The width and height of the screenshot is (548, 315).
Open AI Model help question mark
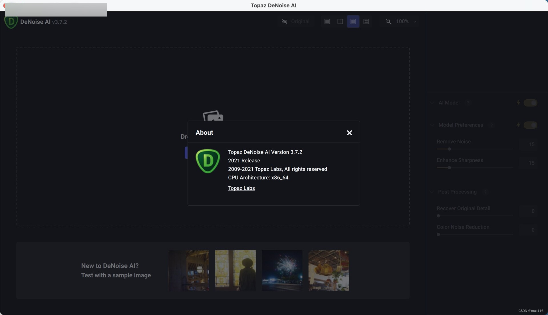click(x=468, y=103)
